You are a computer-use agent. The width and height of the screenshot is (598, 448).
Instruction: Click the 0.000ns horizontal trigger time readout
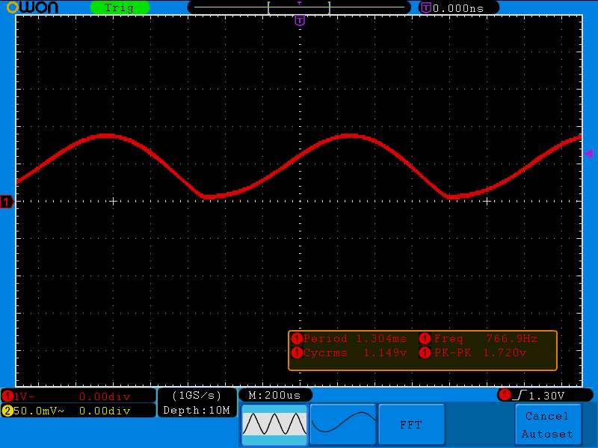(459, 7)
